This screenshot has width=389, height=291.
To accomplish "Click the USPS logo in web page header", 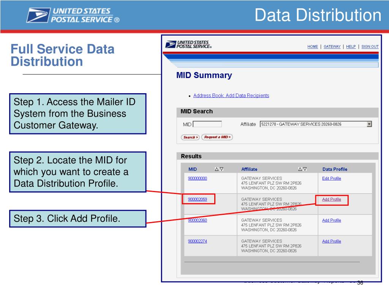I will click(188, 44).
